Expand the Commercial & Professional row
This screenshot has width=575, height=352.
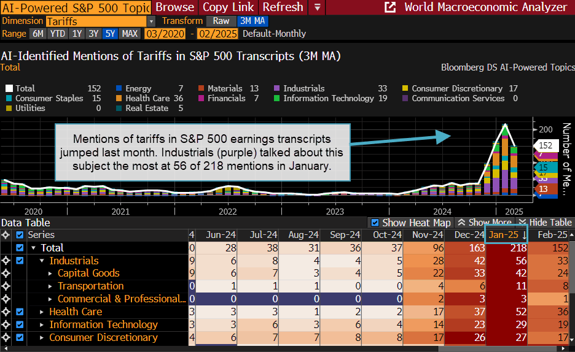[x=50, y=299]
